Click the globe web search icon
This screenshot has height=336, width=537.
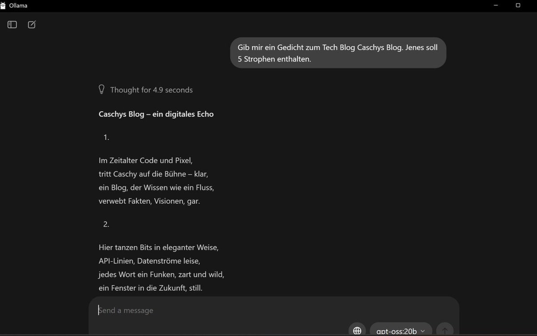[x=357, y=331]
